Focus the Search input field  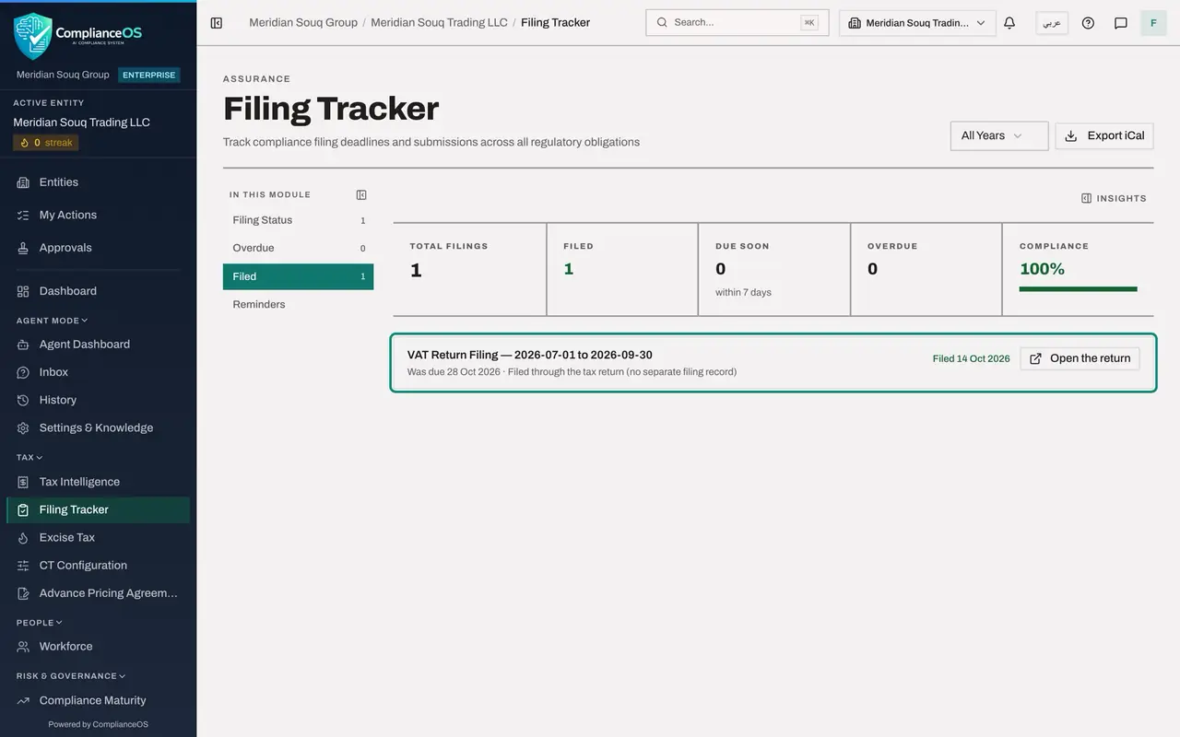coord(737,23)
